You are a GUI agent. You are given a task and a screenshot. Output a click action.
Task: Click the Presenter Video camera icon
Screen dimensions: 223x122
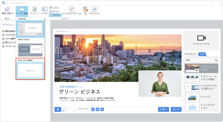click(201, 38)
